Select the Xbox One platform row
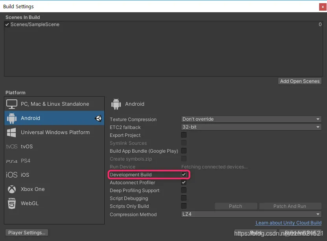 (x=54, y=189)
